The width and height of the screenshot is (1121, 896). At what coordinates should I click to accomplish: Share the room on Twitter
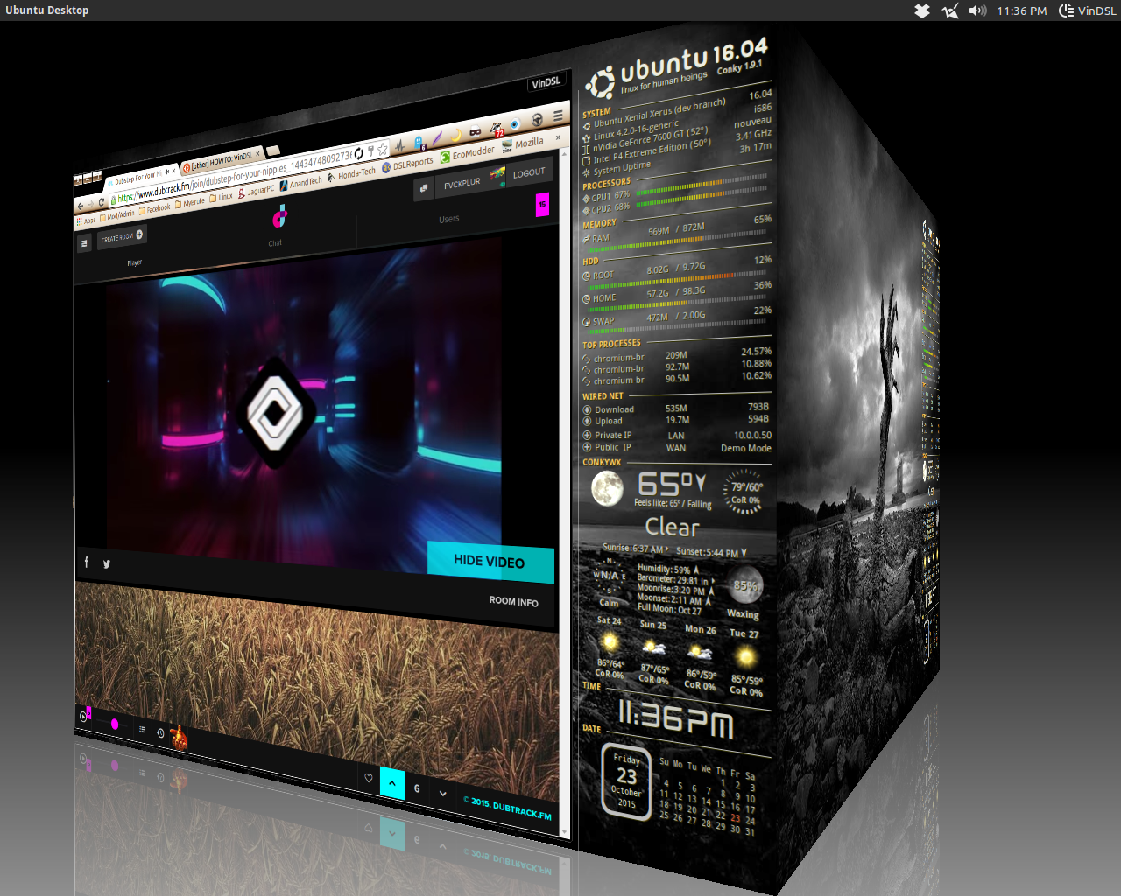(106, 564)
